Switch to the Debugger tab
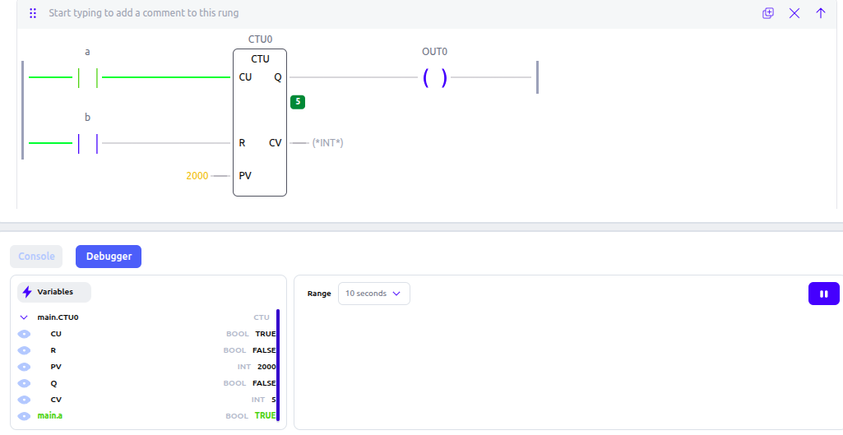 109,257
